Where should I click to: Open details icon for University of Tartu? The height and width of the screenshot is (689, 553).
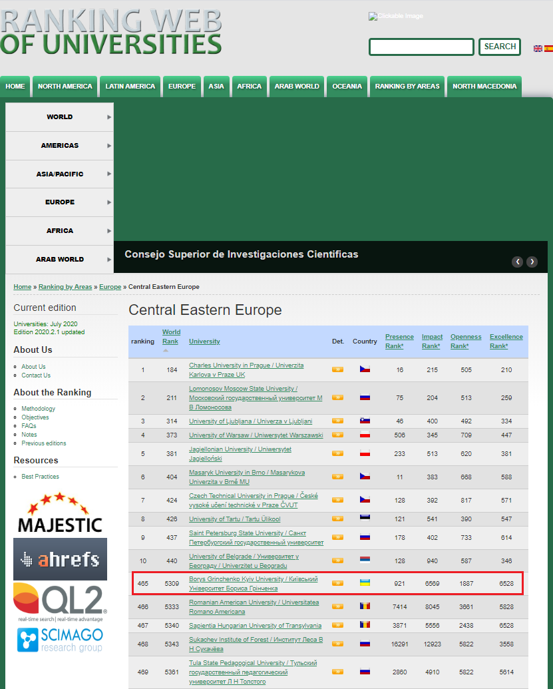pos(337,519)
